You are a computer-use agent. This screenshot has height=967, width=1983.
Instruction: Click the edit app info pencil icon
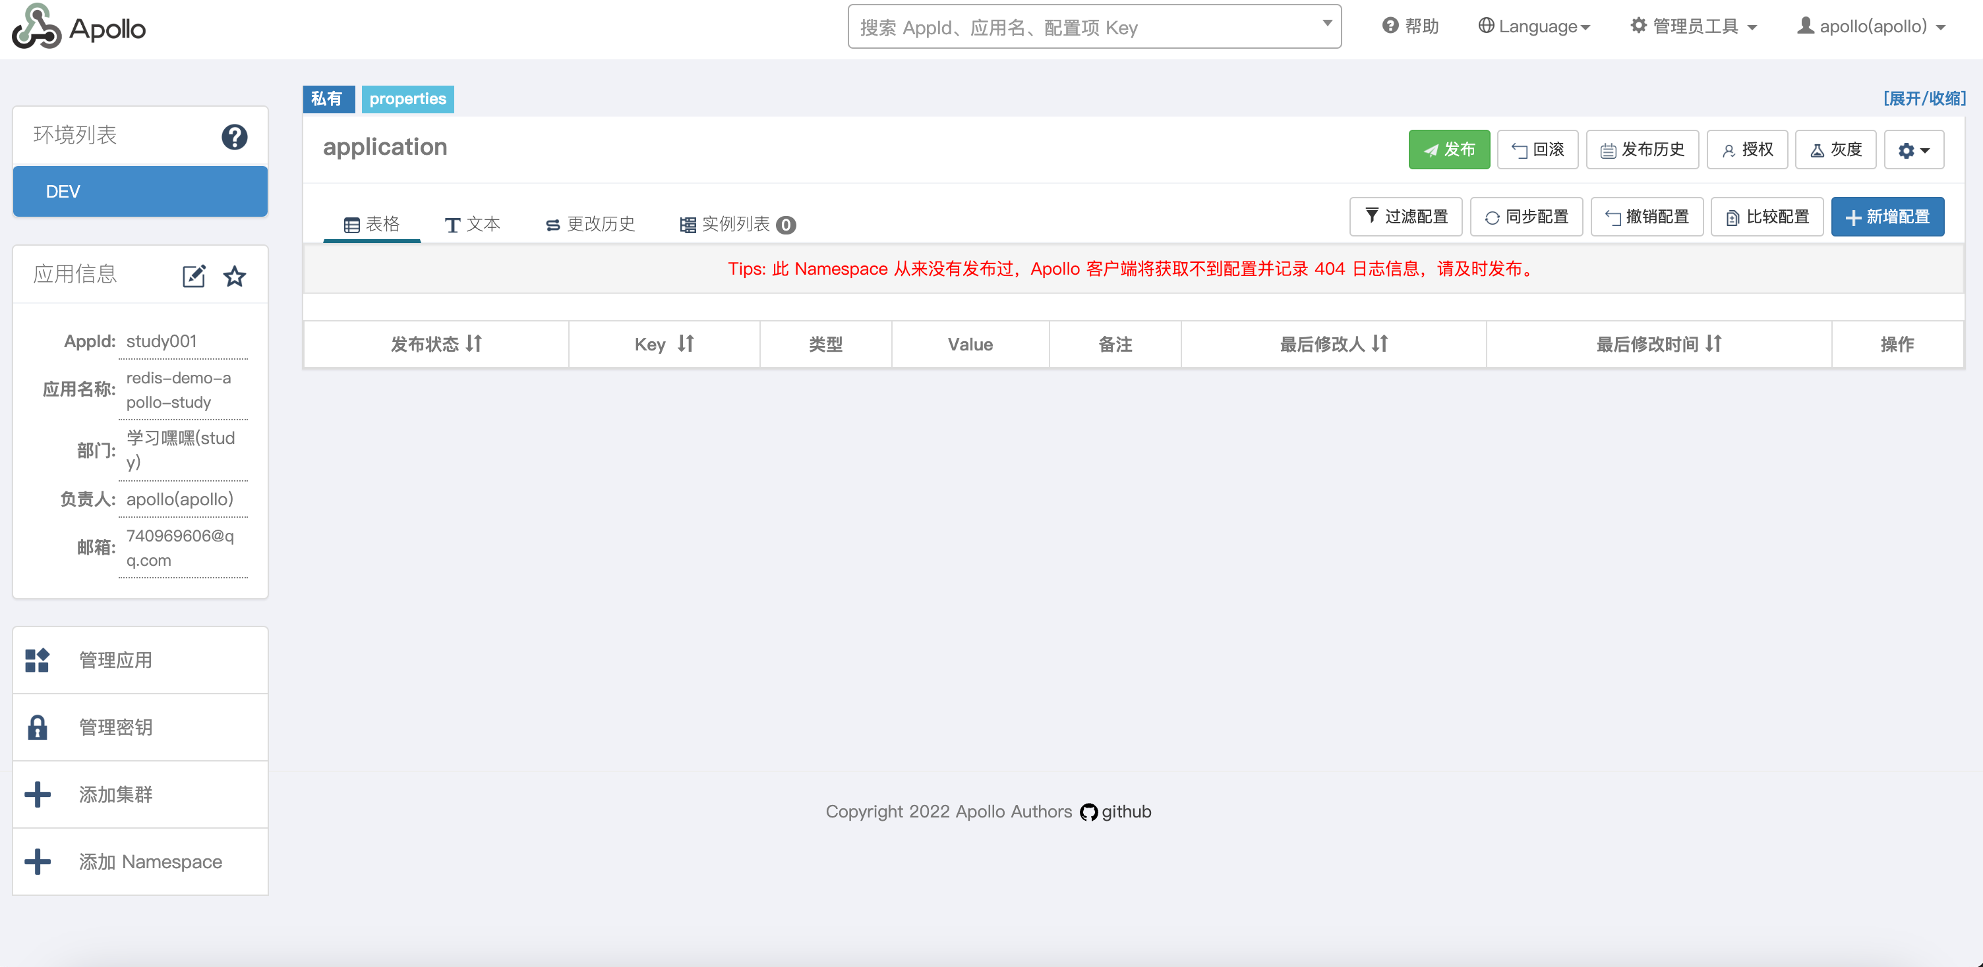coord(193,276)
